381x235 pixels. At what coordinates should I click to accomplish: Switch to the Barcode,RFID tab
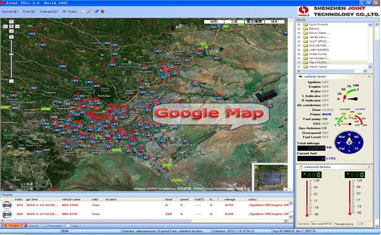pos(322,224)
